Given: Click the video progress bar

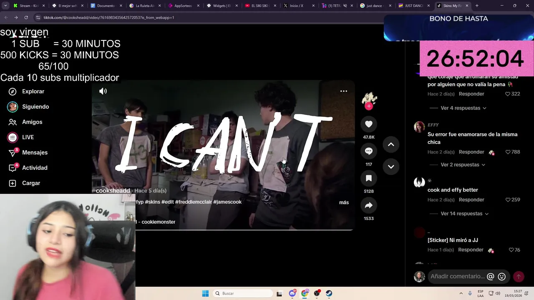Looking at the screenshot, I should point(222,230).
